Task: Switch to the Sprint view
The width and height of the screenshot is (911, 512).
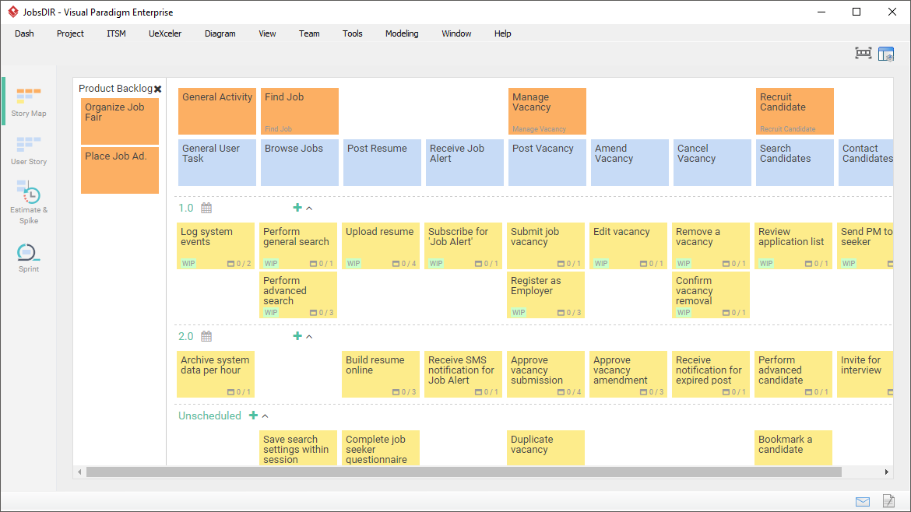Action: [x=28, y=257]
